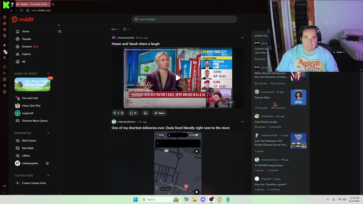The width and height of the screenshot is (363, 204).
Task: Open more options for LivestreamFail post
Action: (x=242, y=38)
